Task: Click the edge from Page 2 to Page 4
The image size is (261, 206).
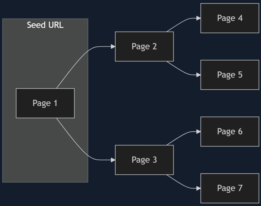Action: pyautogui.click(x=182, y=23)
